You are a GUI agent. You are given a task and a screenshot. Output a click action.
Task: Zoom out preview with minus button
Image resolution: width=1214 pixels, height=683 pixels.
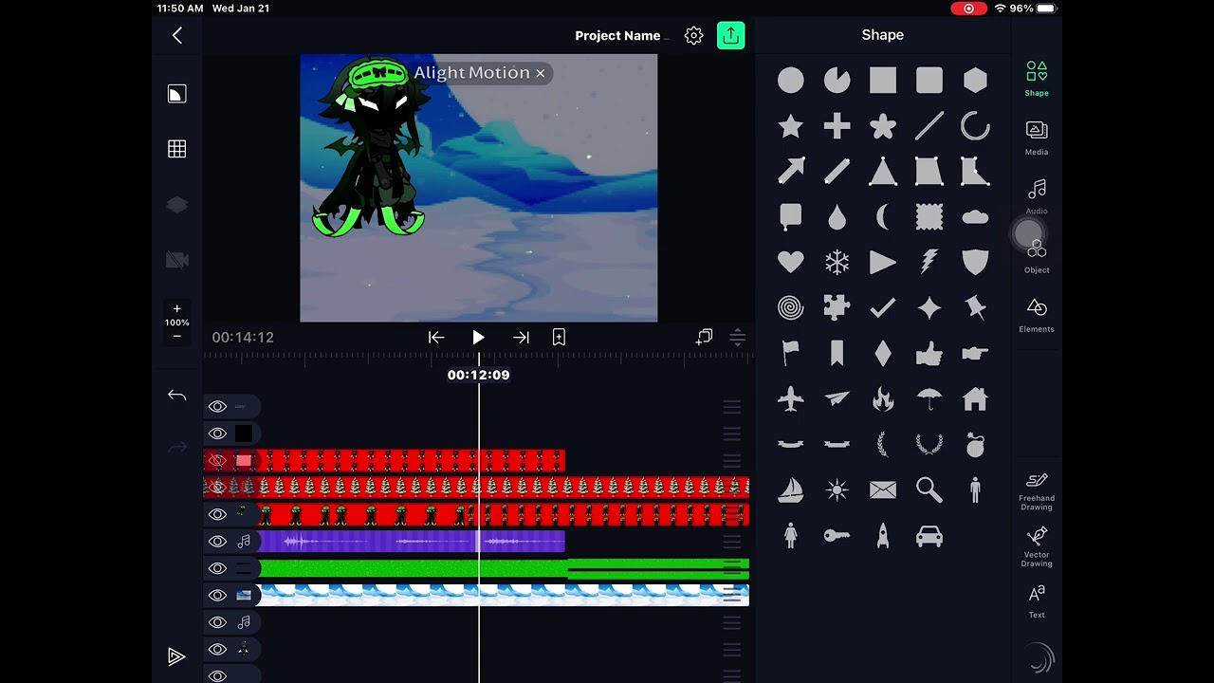(176, 337)
